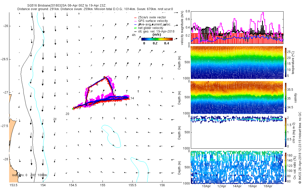Click the chlorophyll-a depth-section plot
303x189 pixels.
pyautogui.click(x=237, y=132)
